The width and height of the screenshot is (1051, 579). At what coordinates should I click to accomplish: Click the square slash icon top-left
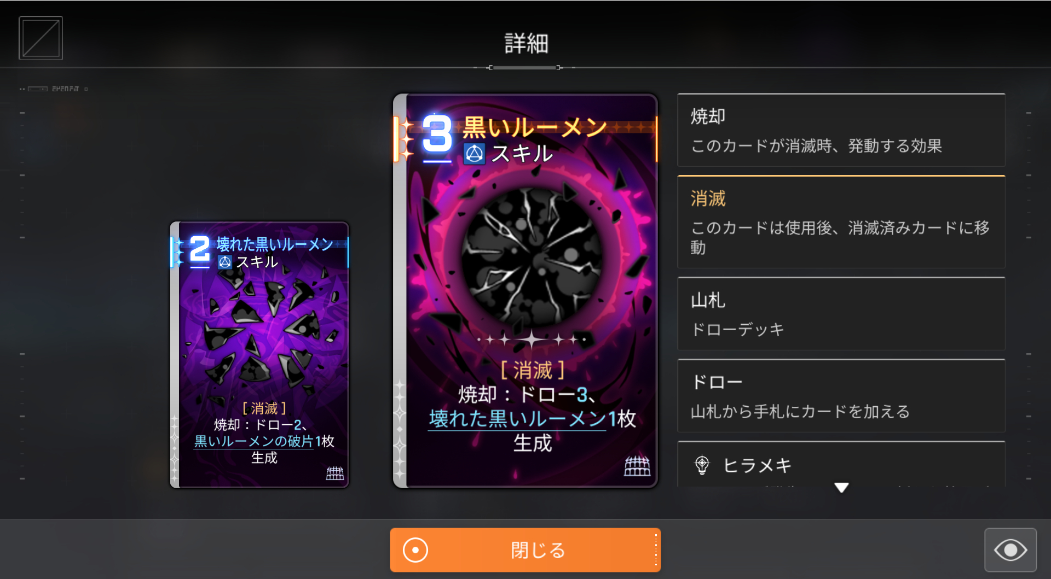(x=41, y=38)
